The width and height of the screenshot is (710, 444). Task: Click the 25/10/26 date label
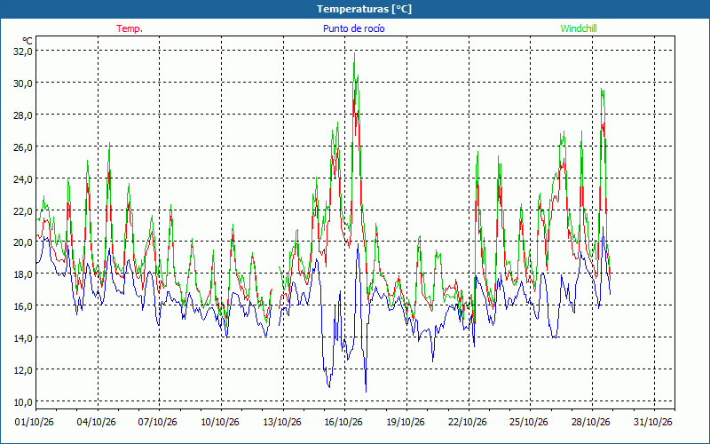pos(529,422)
